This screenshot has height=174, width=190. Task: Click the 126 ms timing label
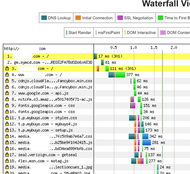click(x=148, y=100)
